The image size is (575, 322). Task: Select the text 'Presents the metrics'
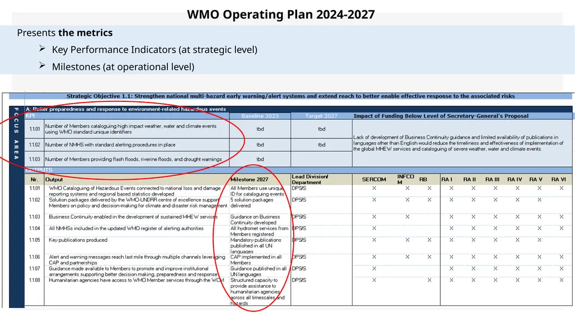(65, 32)
